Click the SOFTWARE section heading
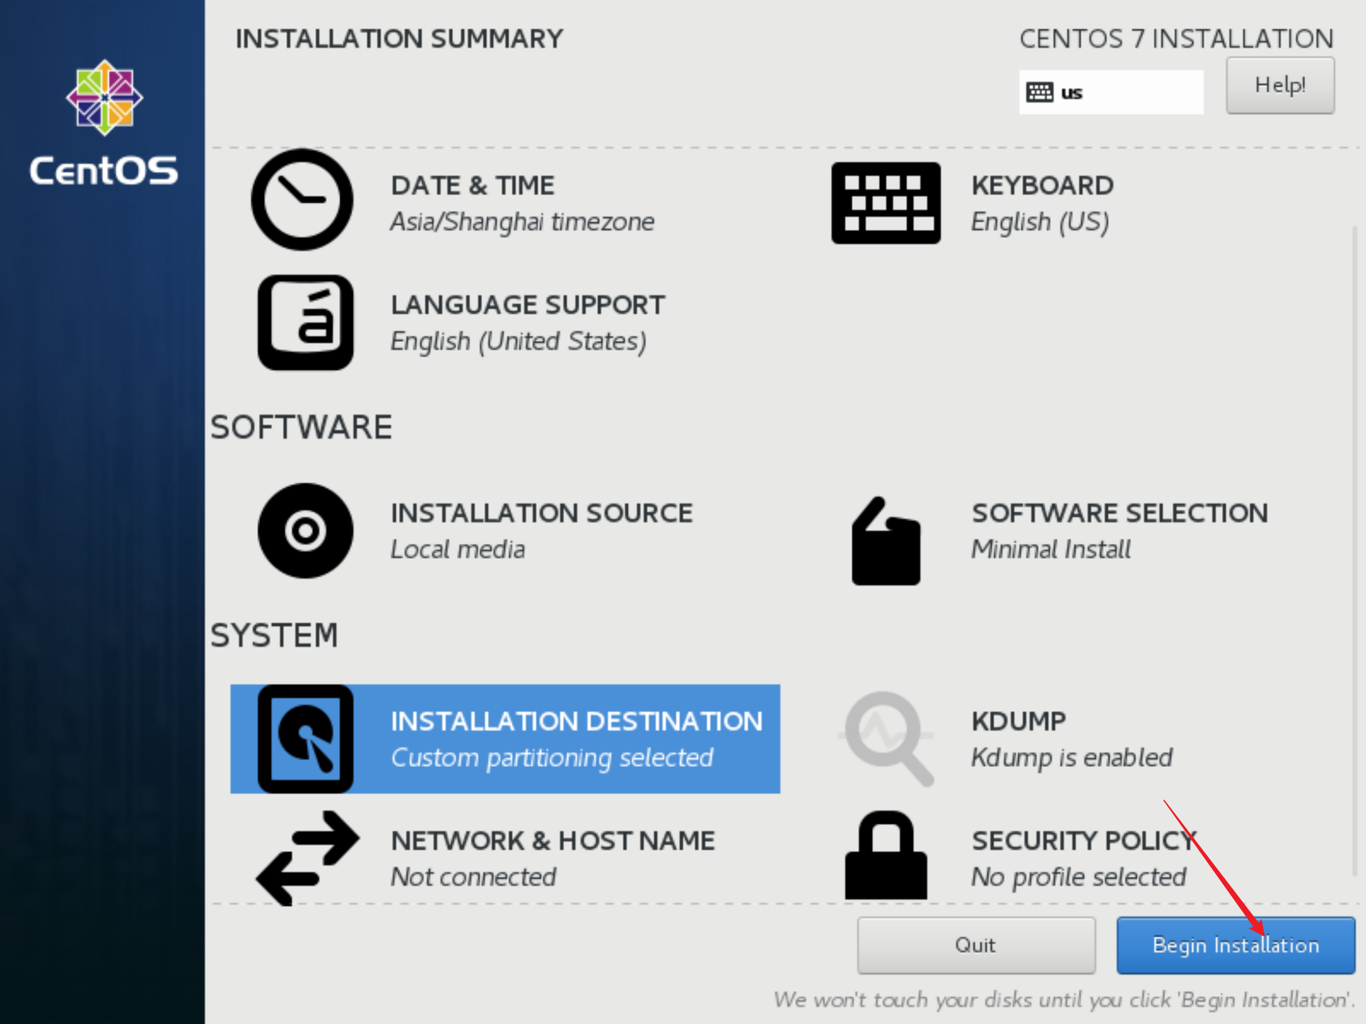Image resolution: width=1366 pixels, height=1024 pixels. tap(301, 427)
